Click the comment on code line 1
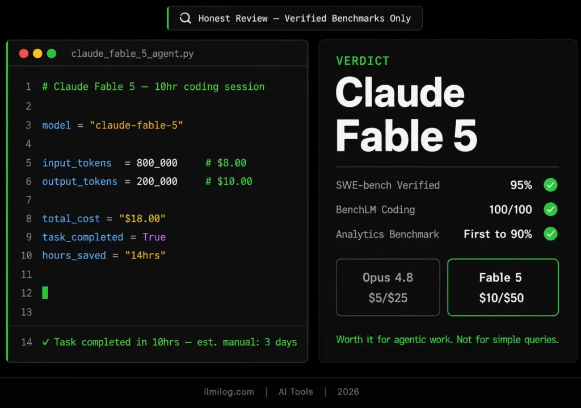 [153, 87]
